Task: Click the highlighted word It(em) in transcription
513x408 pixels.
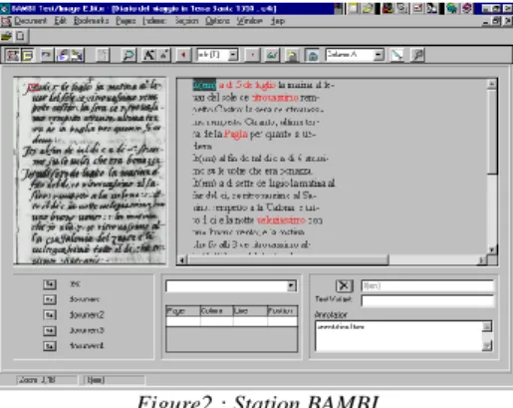Action: [204, 85]
